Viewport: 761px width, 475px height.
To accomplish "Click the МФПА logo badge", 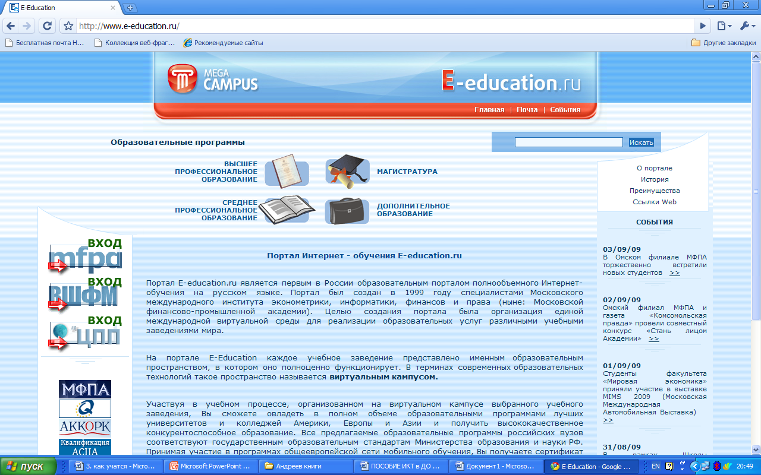I will pyautogui.click(x=85, y=389).
